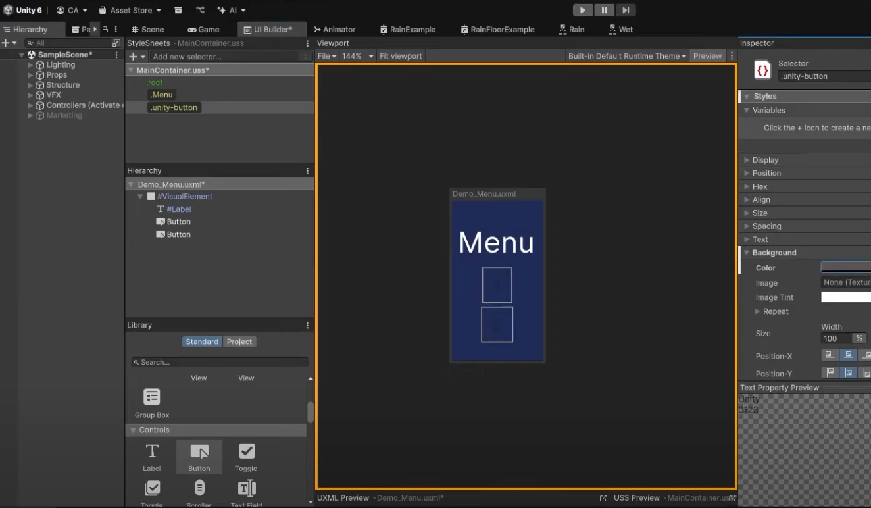Open the Asset Store menu
This screenshot has height=508, width=871.
(x=130, y=10)
